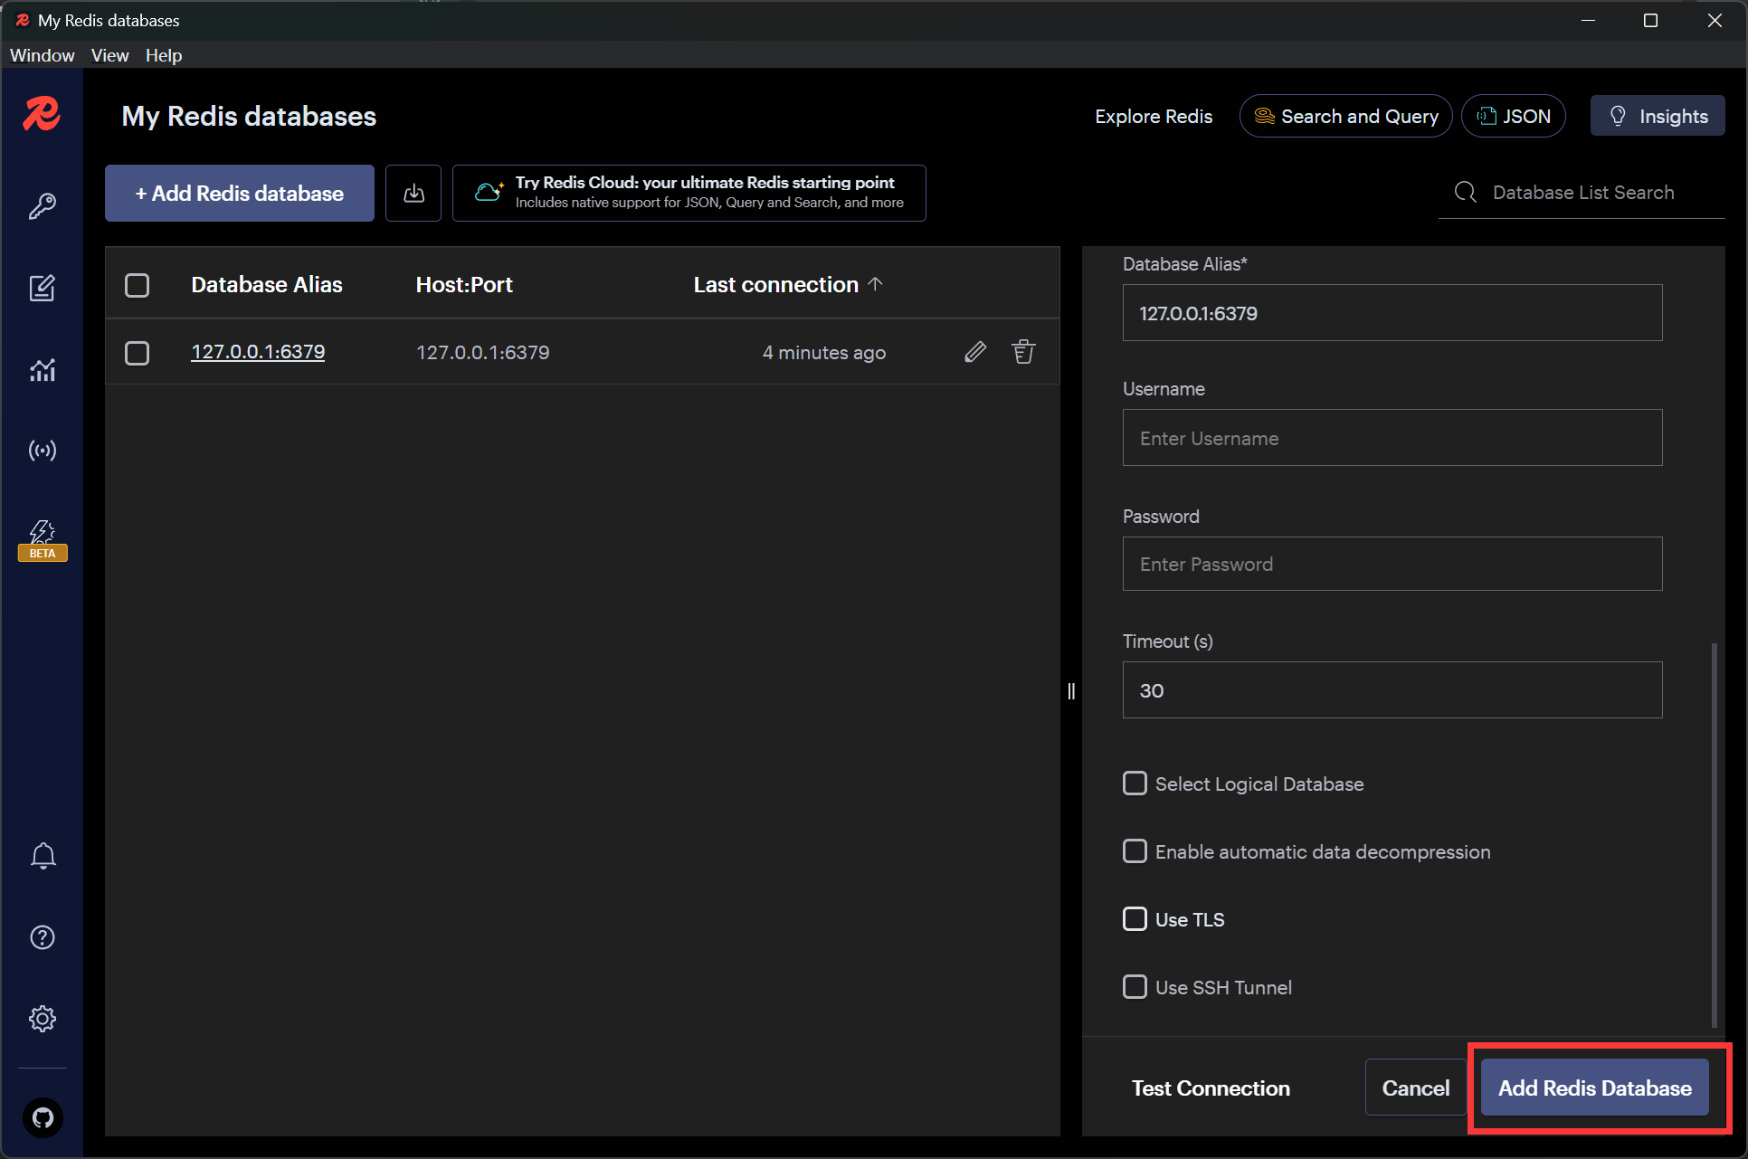Open the Analysis tools chart icon

(43, 369)
